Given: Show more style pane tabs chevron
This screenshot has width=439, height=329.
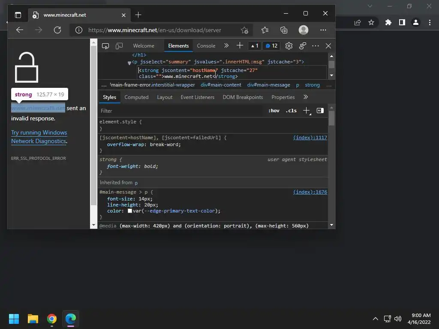Looking at the screenshot, I should (x=306, y=97).
